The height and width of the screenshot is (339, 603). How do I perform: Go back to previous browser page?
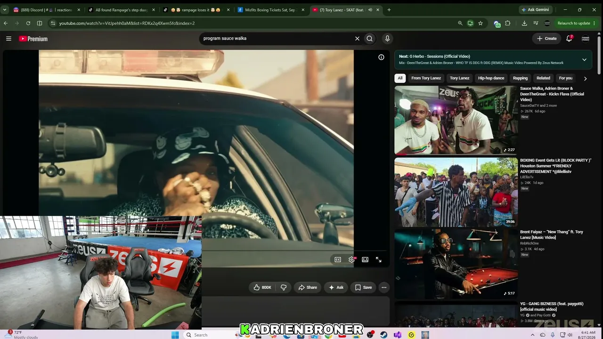[6, 23]
